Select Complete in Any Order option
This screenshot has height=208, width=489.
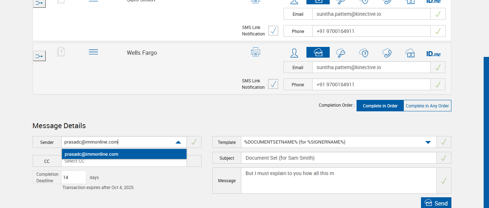(427, 106)
